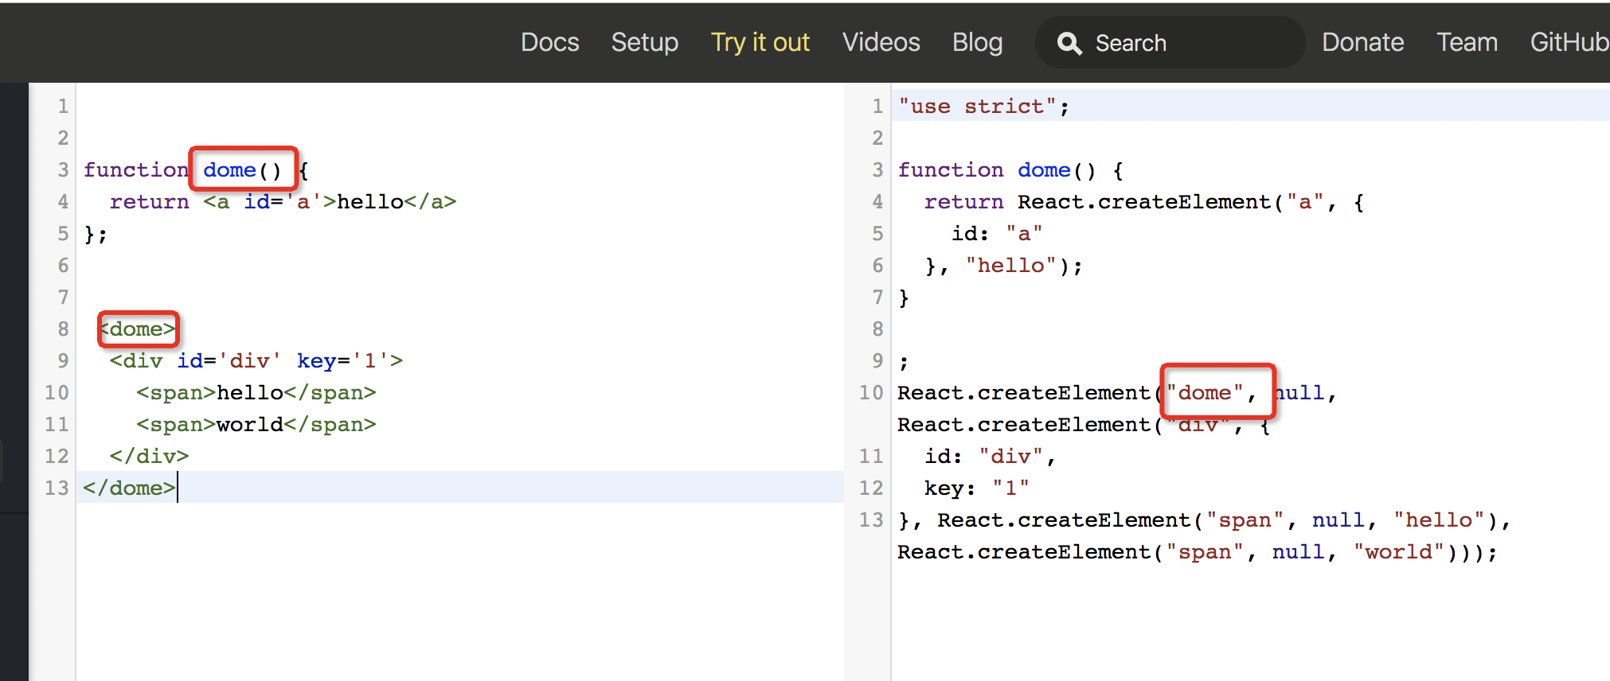
Task: Click 'return React.createElement("a", {' output line
Action: pyautogui.click(x=1144, y=202)
